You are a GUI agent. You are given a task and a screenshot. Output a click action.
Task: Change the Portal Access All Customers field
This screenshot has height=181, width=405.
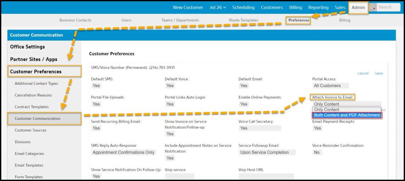click(x=330, y=86)
